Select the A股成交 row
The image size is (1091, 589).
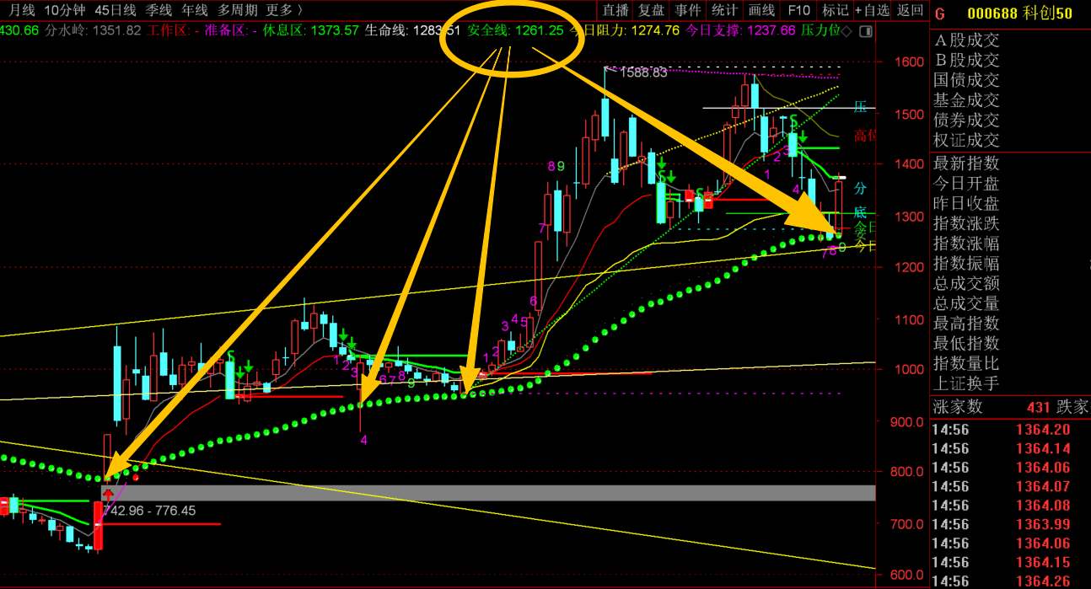coord(966,40)
